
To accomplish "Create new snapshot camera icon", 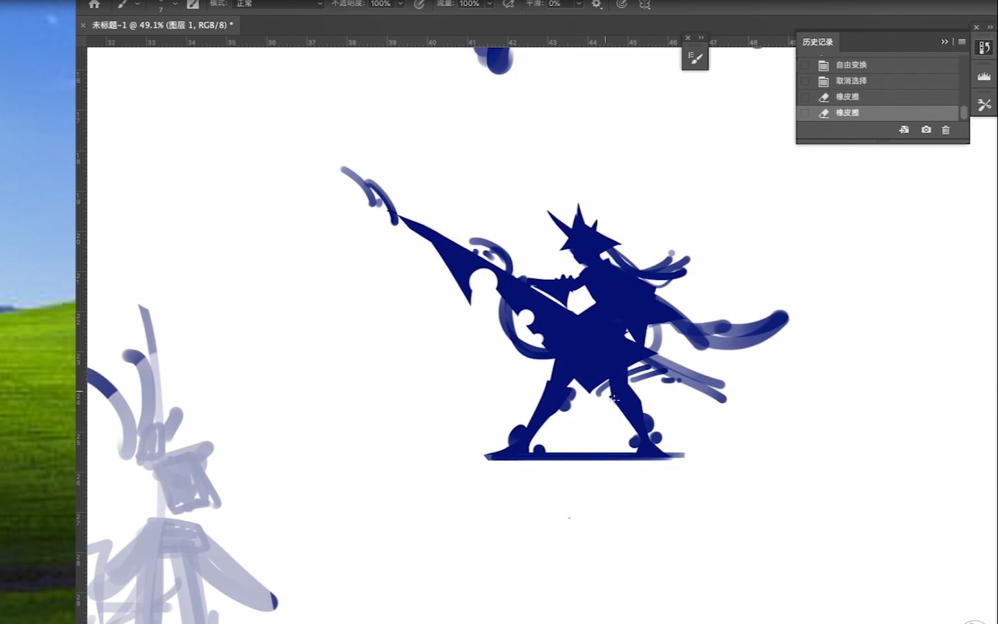I will point(926,130).
